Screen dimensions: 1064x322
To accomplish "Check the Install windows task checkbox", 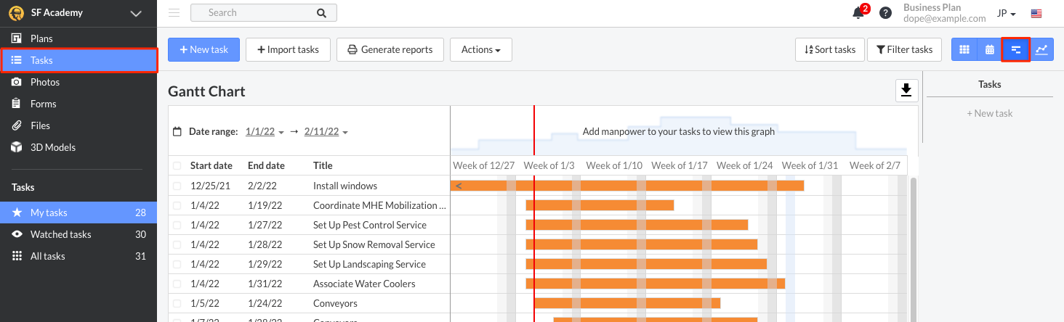I will pos(177,186).
